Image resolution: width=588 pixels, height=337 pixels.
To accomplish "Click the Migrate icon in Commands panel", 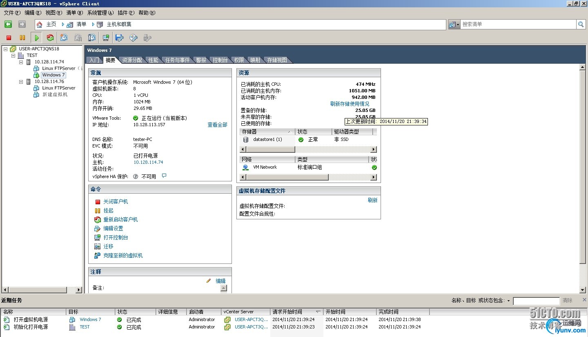I will [98, 247].
